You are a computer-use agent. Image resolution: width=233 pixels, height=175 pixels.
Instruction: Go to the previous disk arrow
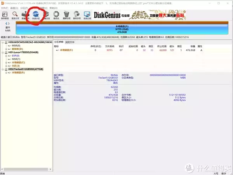pos(6,23)
